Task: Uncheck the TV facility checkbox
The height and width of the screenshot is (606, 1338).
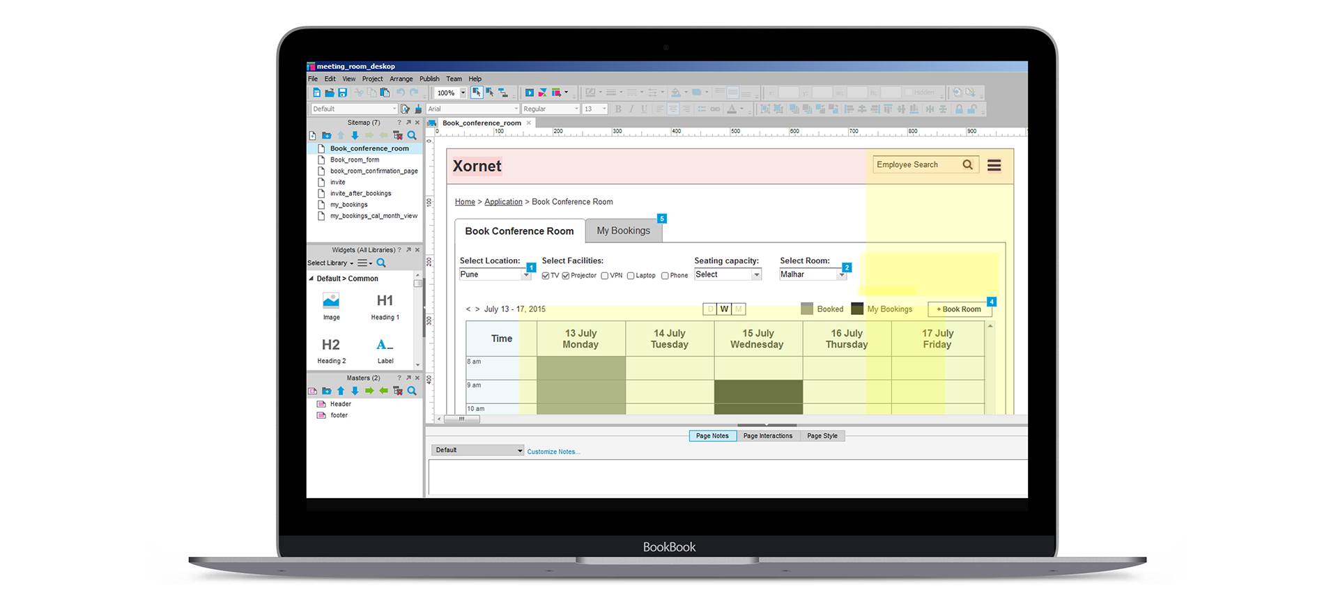Action: click(546, 276)
